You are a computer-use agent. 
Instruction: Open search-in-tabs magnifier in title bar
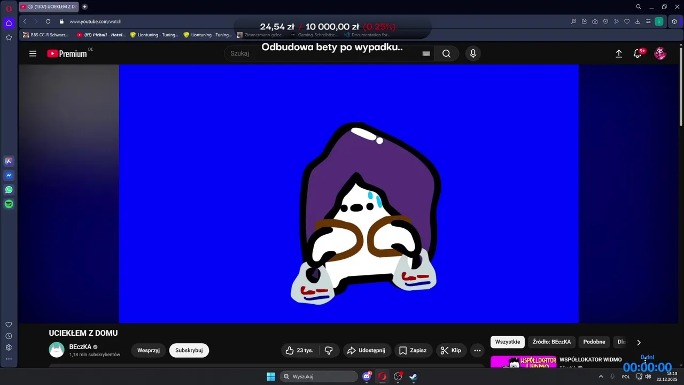pyautogui.click(x=639, y=7)
